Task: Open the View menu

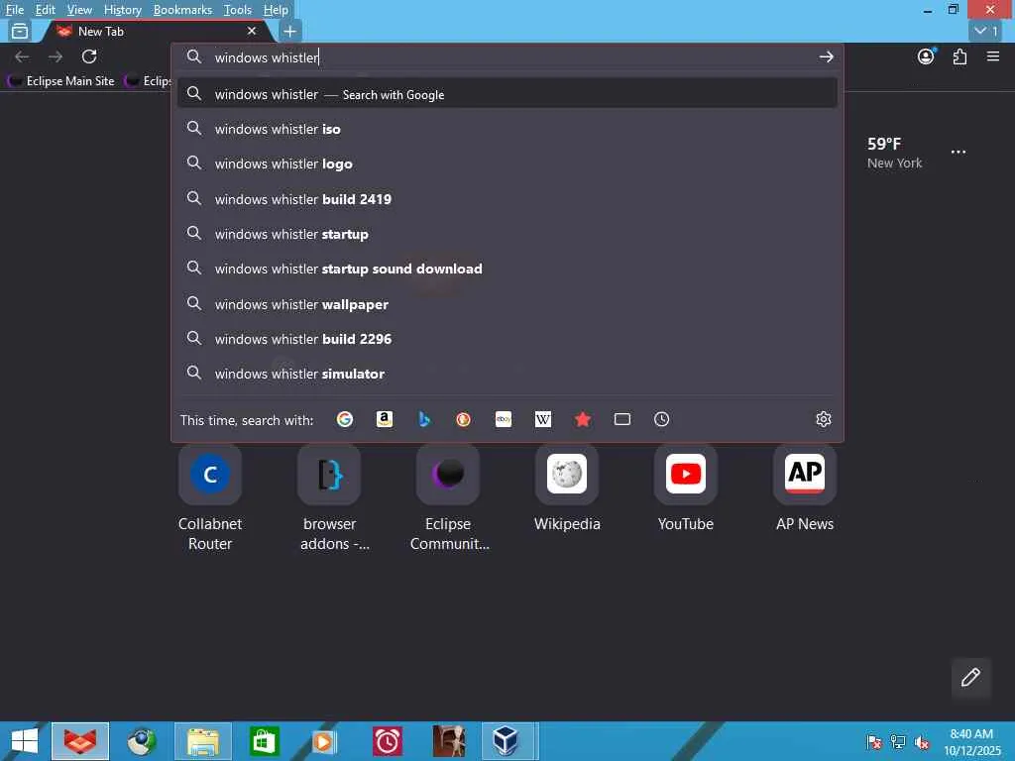Action: (79, 10)
